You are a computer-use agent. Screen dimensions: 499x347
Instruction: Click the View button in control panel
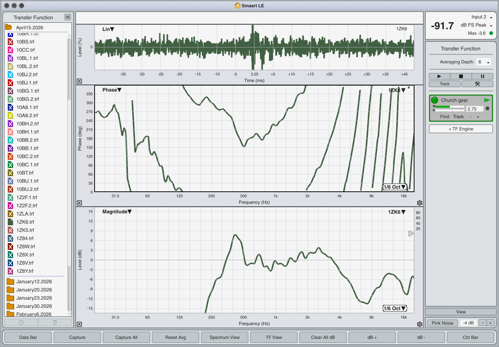tap(461, 312)
